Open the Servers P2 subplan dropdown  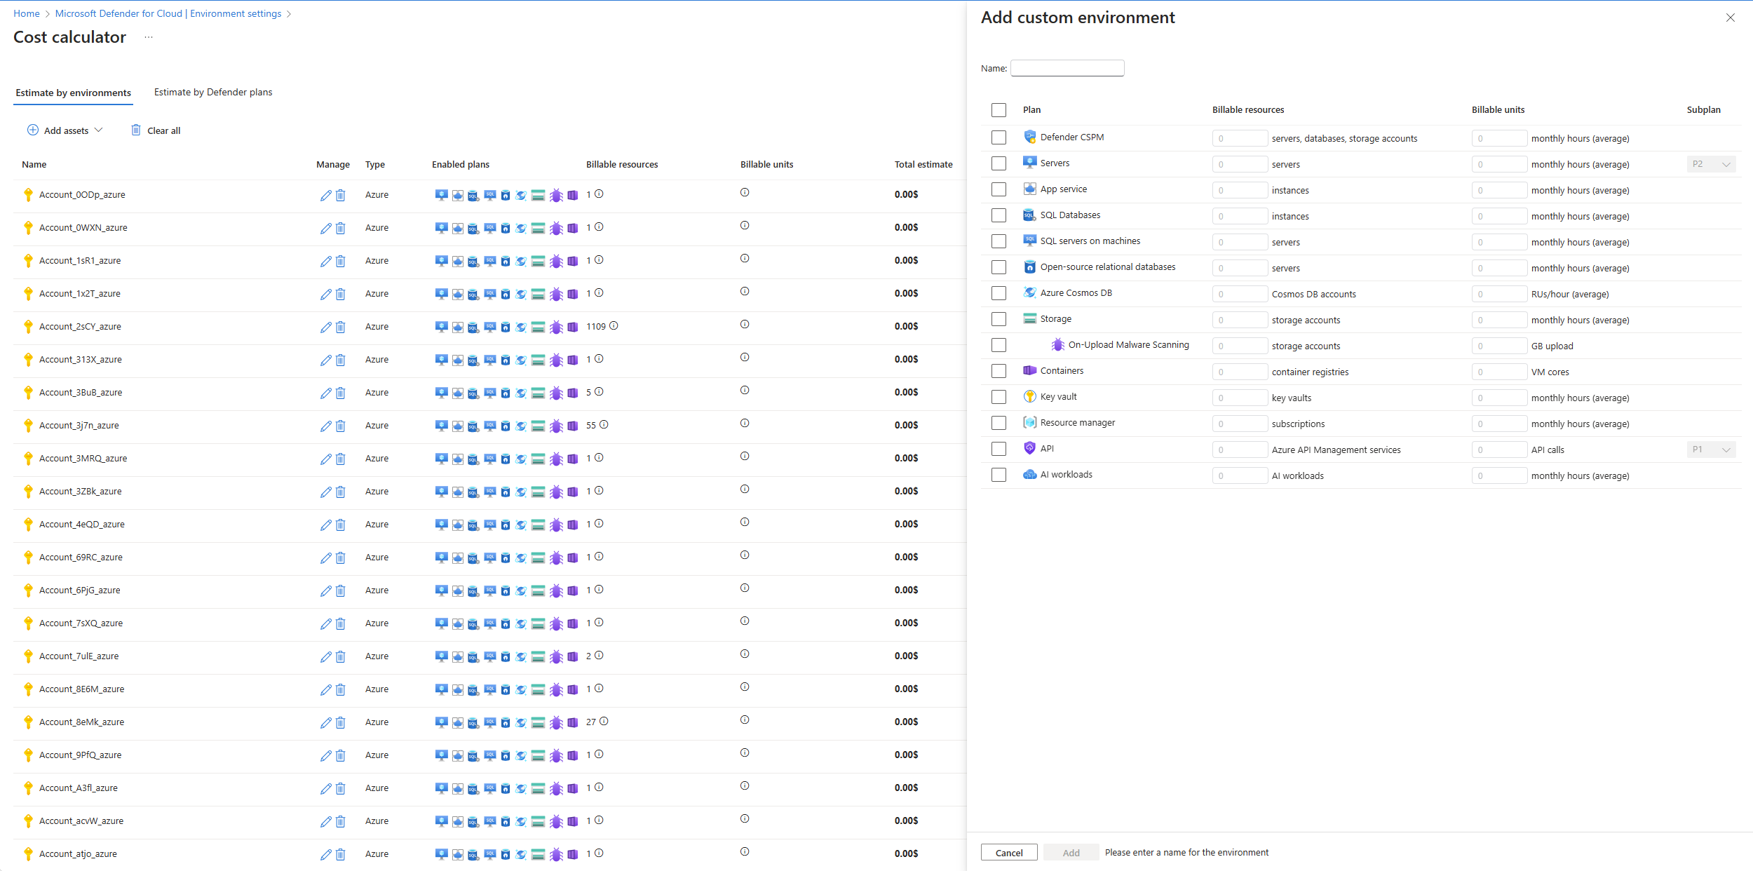point(1711,164)
